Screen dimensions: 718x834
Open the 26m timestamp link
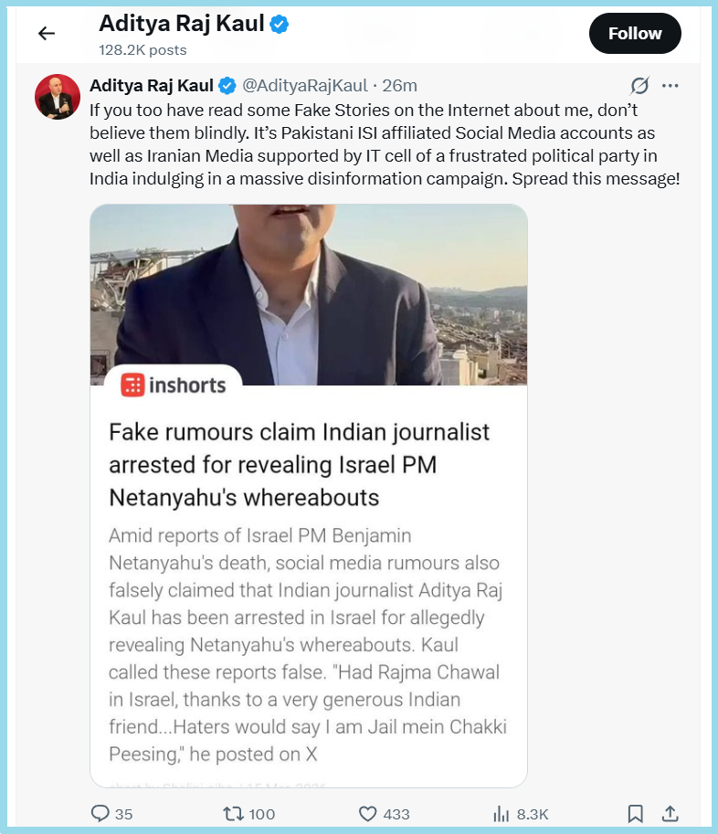[x=400, y=86]
